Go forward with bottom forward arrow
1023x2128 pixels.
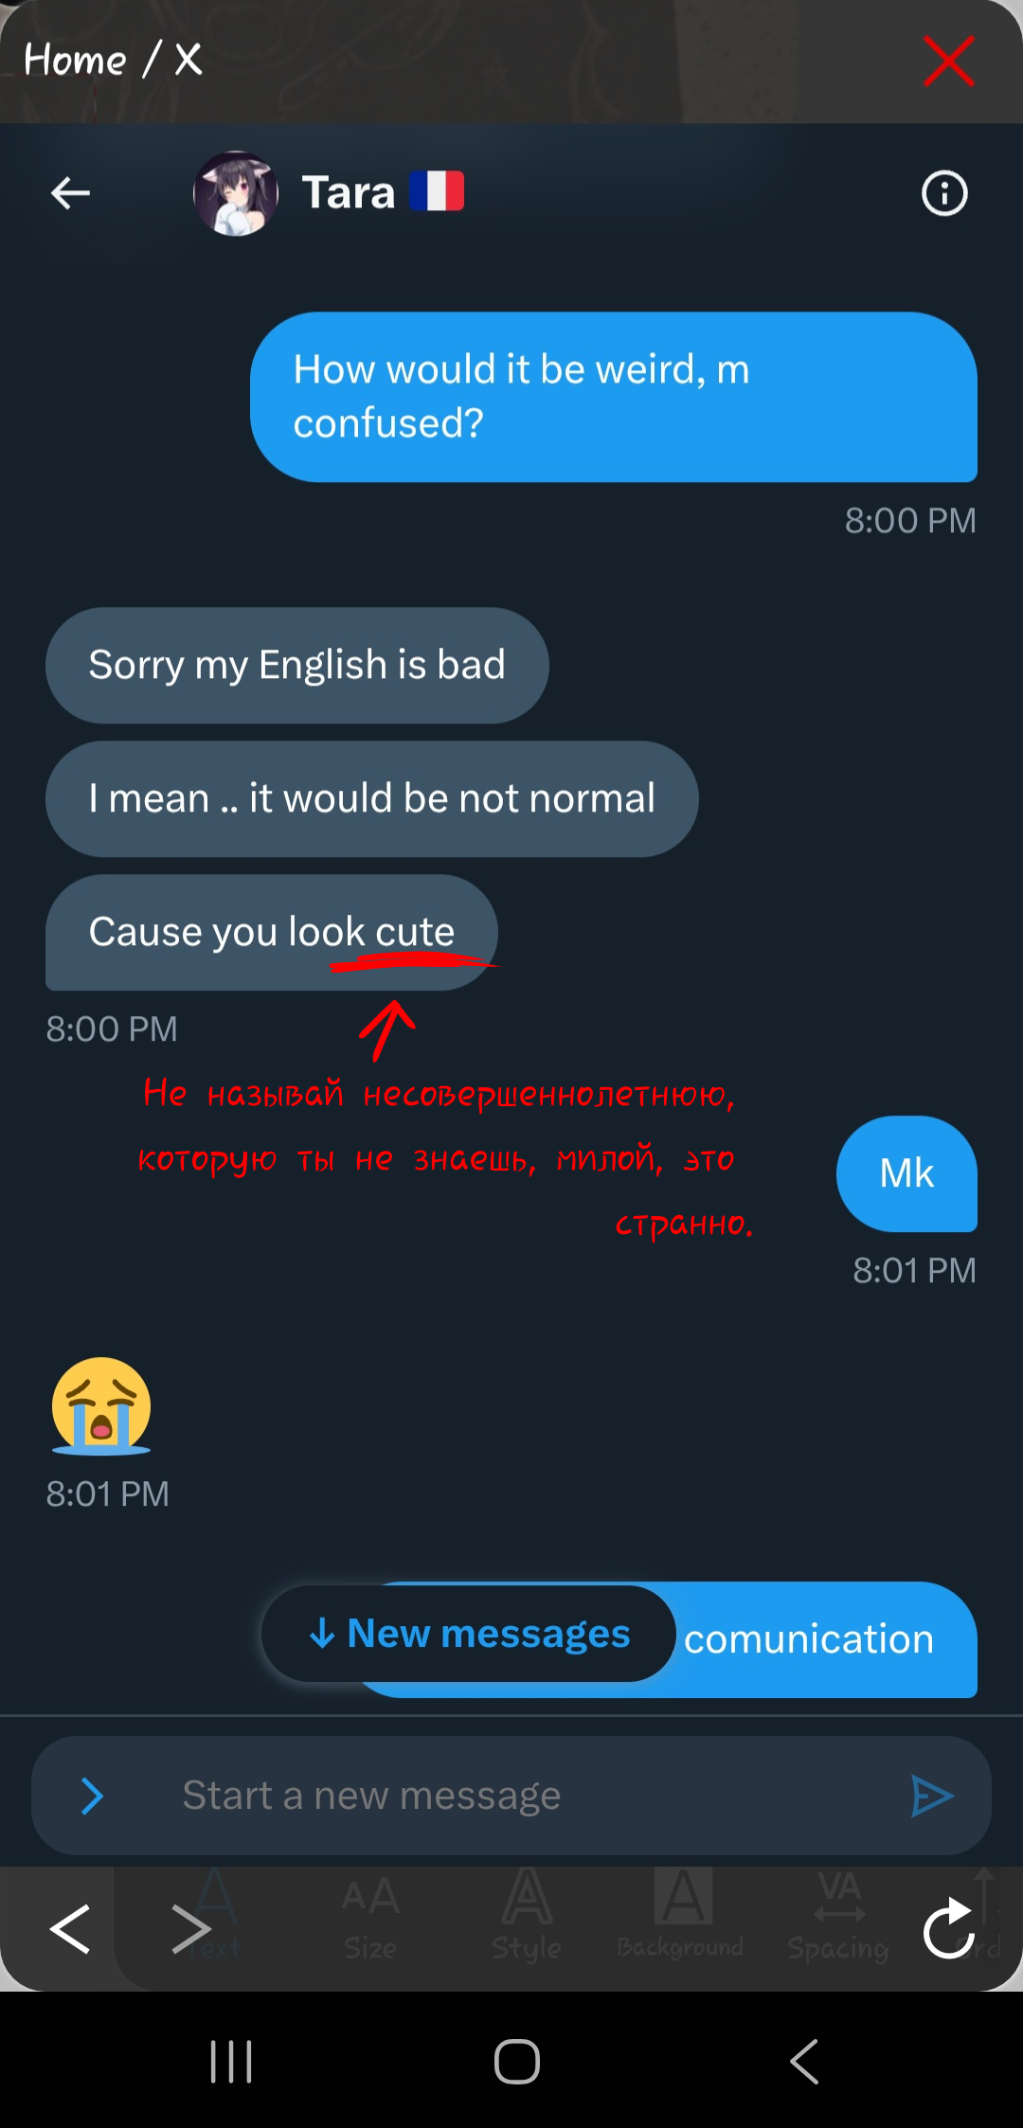(x=190, y=1928)
